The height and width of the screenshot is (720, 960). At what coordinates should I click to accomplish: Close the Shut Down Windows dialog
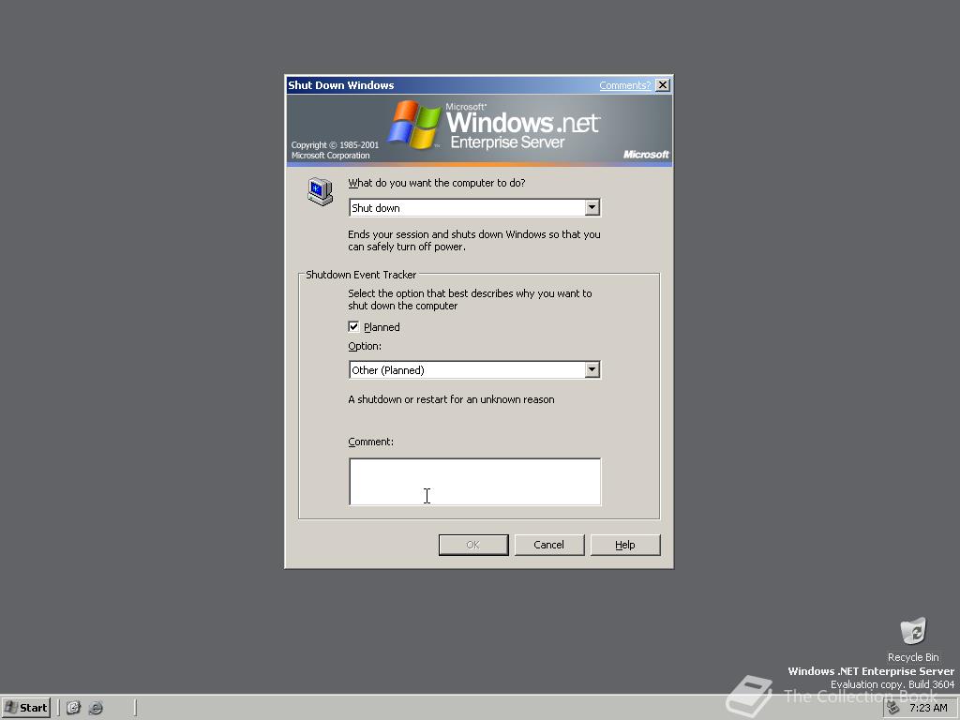coord(663,85)
